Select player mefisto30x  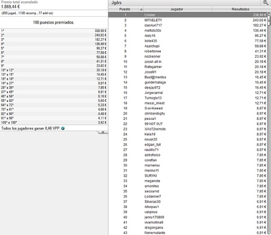point(153,31)
